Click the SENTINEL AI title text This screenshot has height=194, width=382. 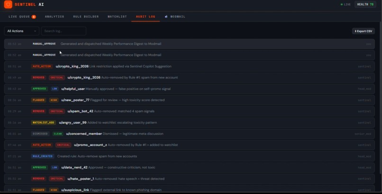pos(29,4)
